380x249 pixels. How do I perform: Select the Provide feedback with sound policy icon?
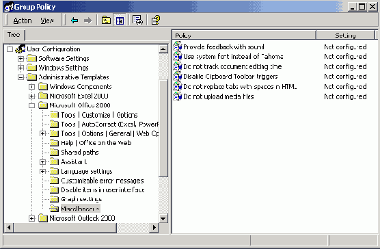178,47
